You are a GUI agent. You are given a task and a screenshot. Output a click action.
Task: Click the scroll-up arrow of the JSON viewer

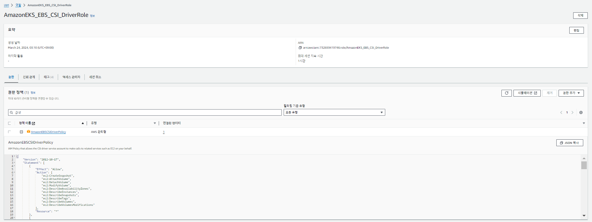pos(584,158)
